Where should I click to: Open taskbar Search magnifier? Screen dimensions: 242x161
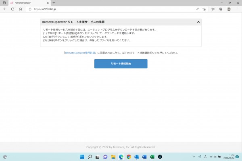coord(90,157)
